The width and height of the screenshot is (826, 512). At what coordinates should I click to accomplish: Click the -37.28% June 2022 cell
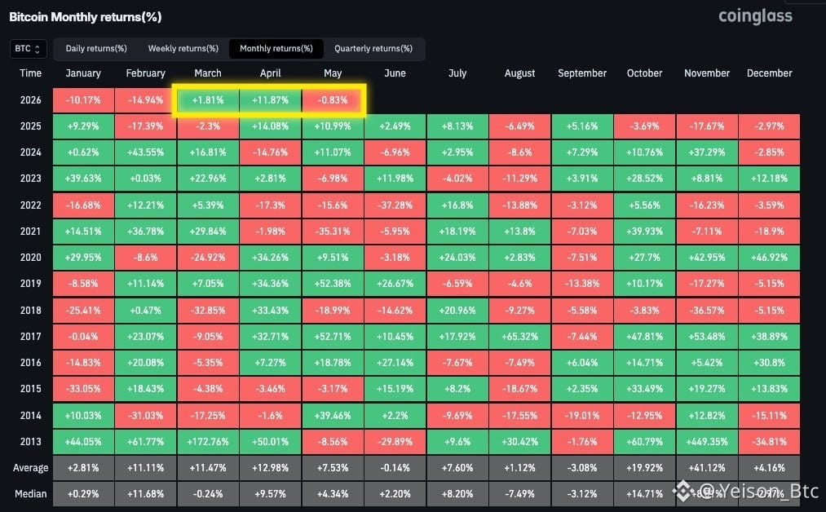tap(395, 205)
